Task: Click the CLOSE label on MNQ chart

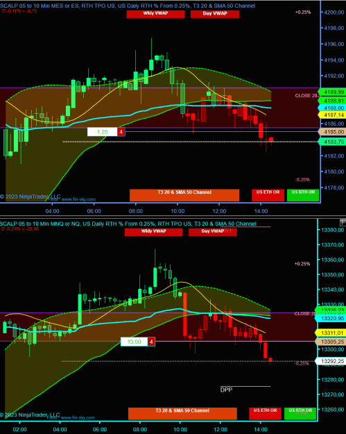Action: coord(305,314)
